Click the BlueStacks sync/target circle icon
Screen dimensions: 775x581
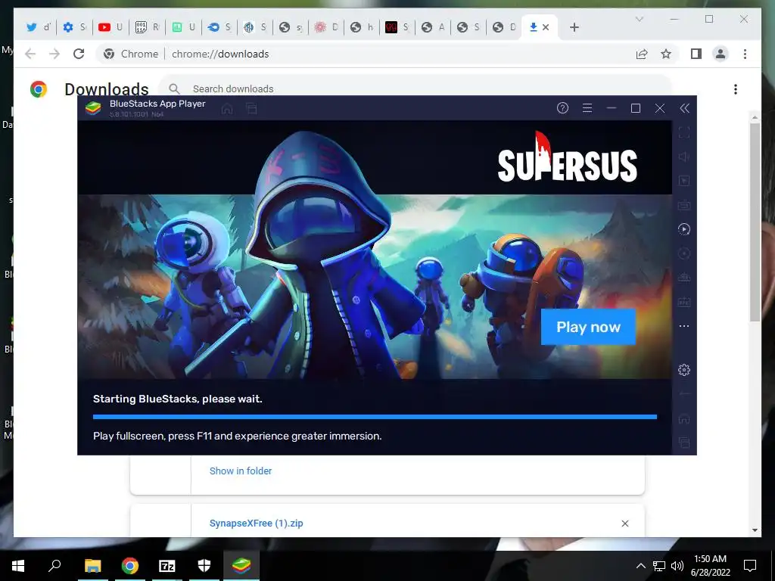pos(684,253)
